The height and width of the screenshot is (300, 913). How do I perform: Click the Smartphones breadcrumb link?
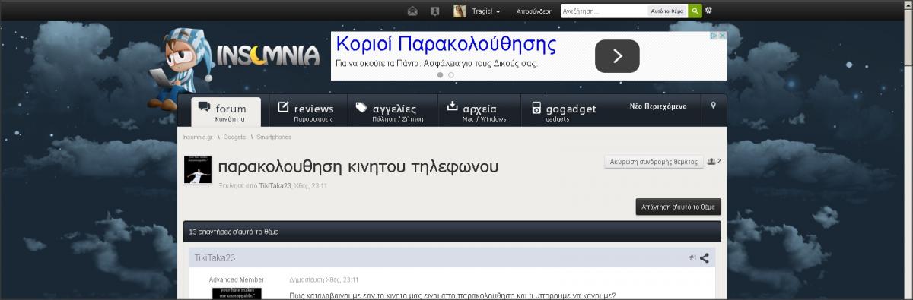274,137
